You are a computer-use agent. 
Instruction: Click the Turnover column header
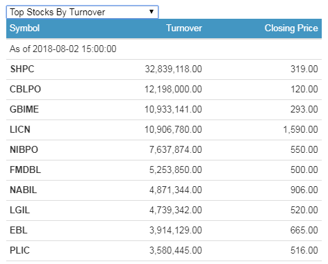point(184,28)
